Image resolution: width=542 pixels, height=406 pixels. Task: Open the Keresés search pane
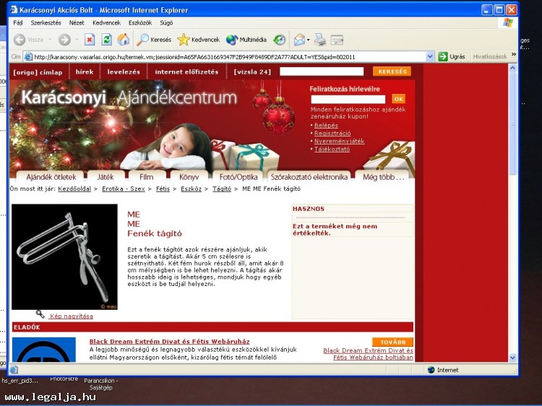(154, 40)
